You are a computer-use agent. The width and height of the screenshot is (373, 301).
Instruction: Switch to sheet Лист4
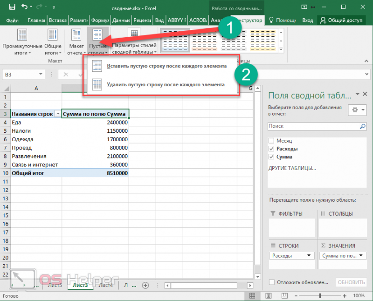(x=105, y=285)
